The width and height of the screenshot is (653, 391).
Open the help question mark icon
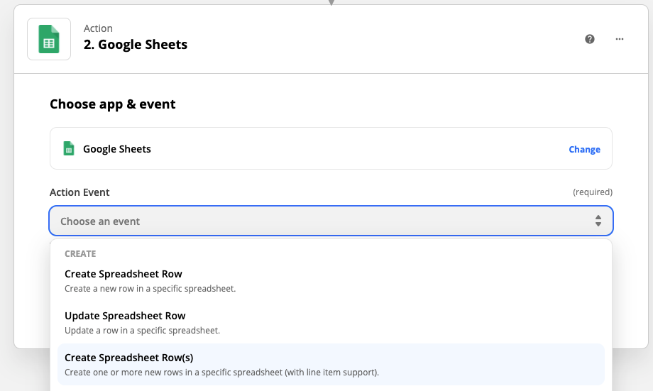(589, 39)
